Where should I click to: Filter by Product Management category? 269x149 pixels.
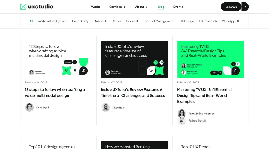pos(159,21)
